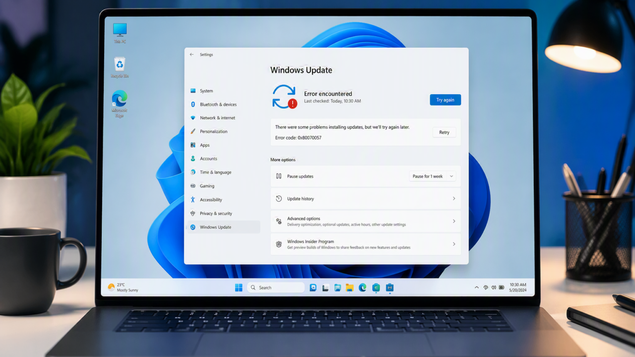Click the Windows Insider Program icon

(x=279, y=244)
